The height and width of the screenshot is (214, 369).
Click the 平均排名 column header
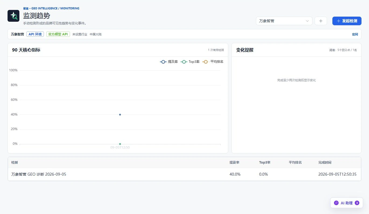[295, 163]
